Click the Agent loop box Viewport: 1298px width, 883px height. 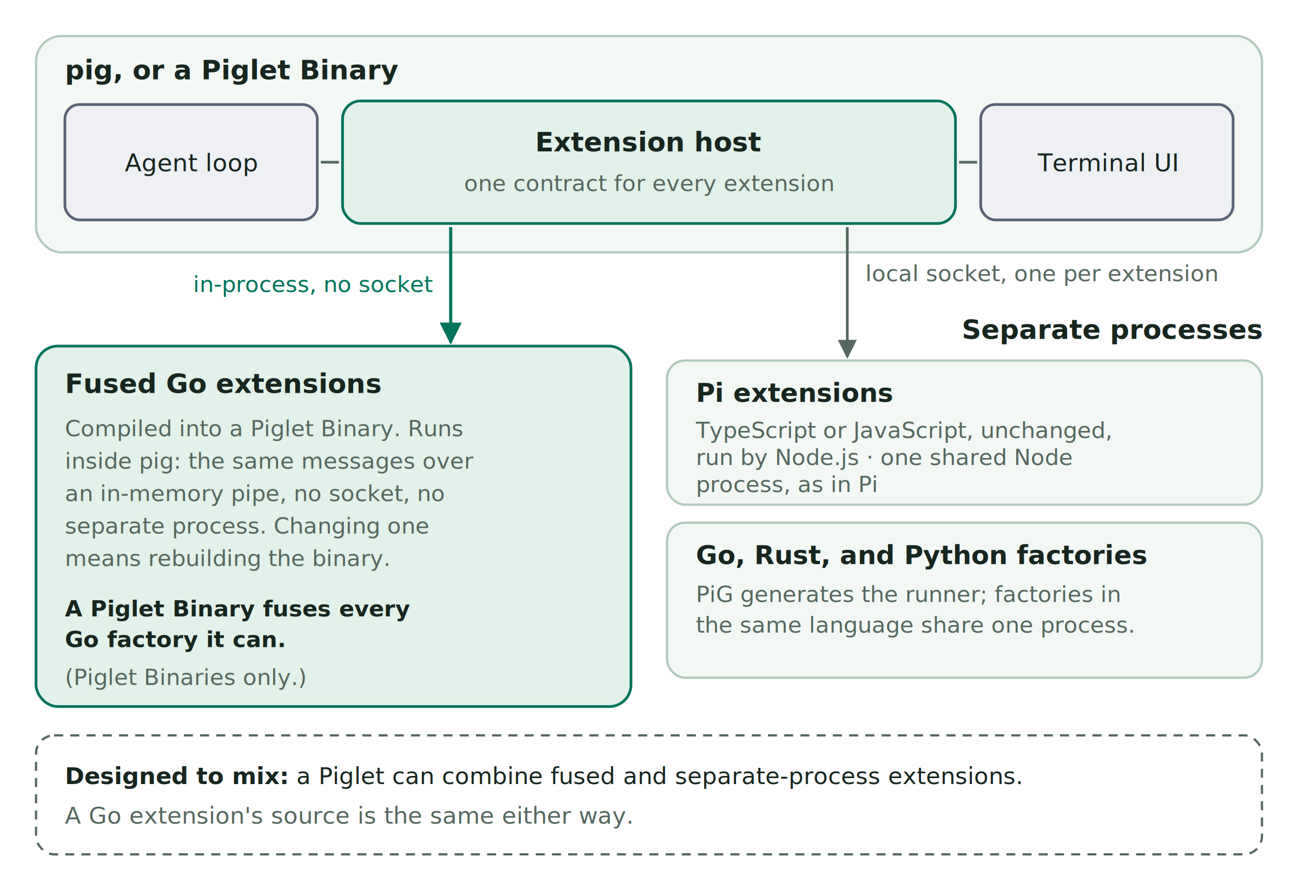coord(191,163)
